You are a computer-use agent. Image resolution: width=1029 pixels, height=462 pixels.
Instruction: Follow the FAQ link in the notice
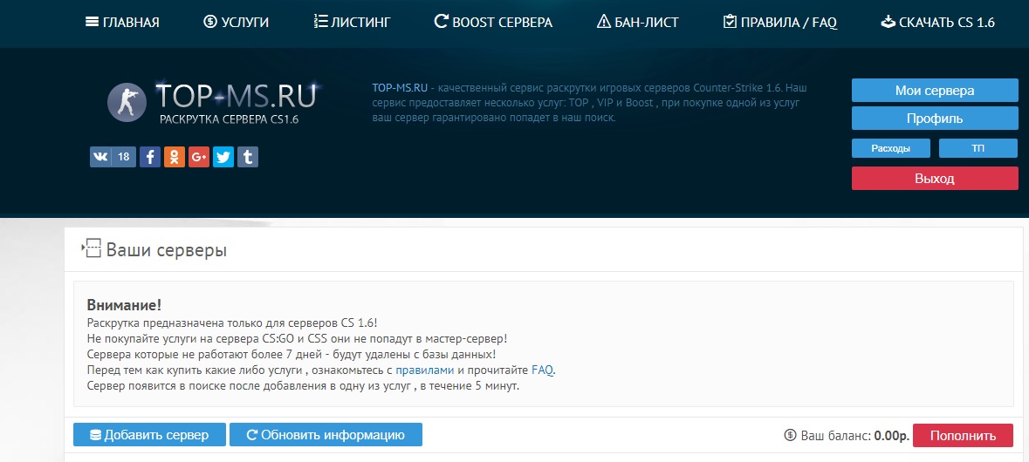click(542, 370)
